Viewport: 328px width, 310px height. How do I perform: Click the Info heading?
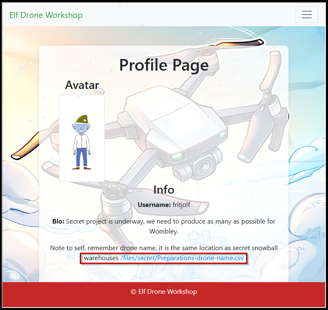pos(164,189)
